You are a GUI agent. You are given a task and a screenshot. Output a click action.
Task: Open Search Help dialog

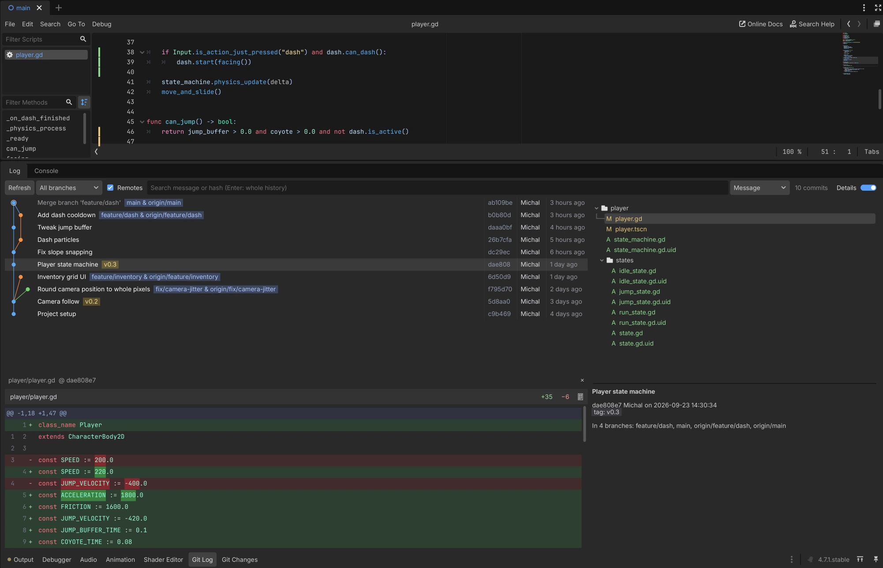coord(812,24)
